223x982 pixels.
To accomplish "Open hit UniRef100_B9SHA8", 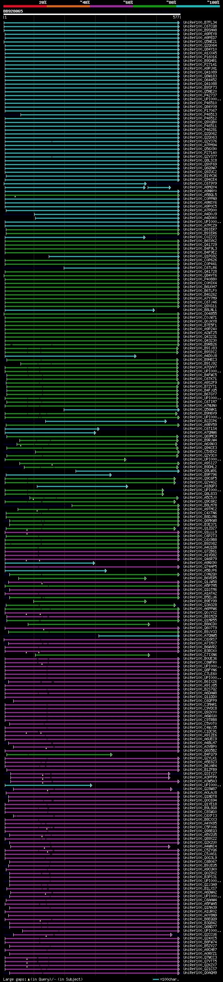I will tap(200, 30).
